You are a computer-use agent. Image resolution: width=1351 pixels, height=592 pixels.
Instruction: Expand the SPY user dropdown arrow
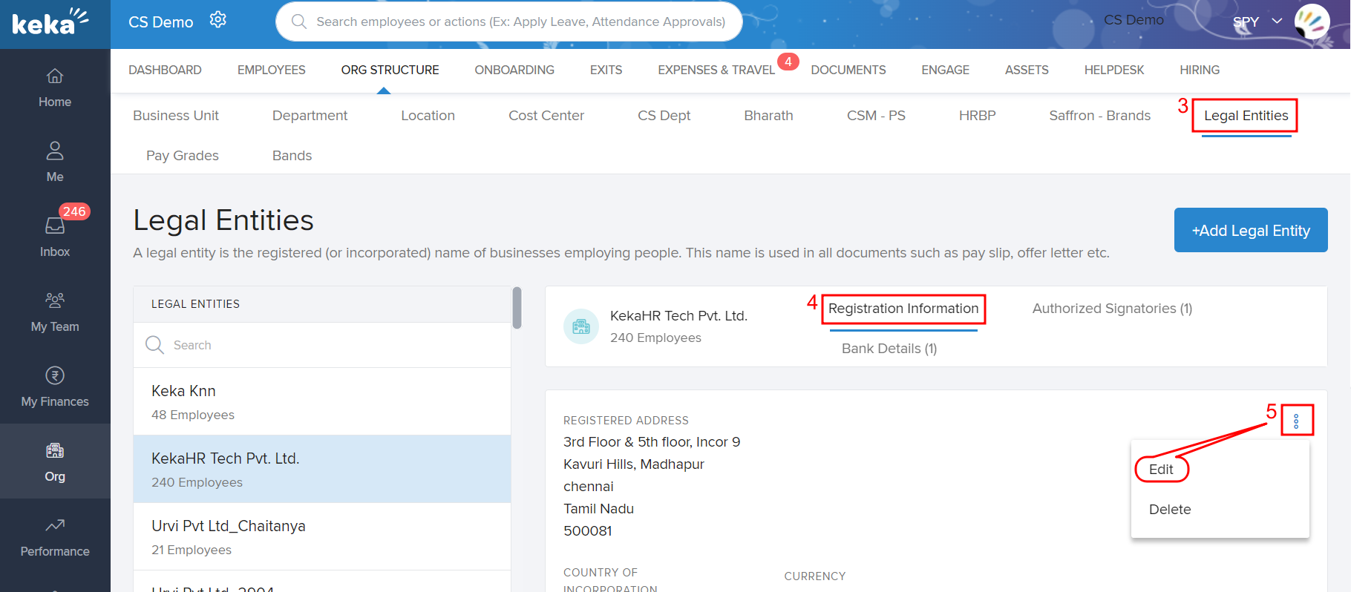[x=1277, y=22]
